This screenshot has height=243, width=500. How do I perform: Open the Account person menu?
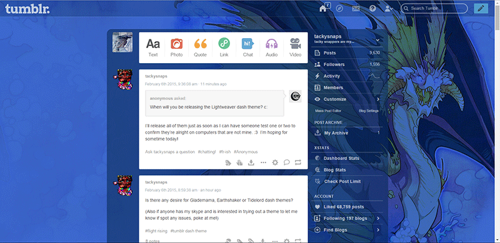point(389,8)
